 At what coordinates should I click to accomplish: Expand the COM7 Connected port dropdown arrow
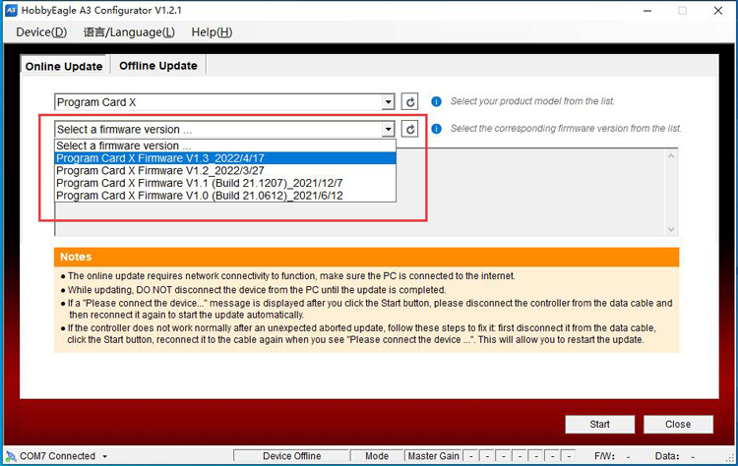103,457
